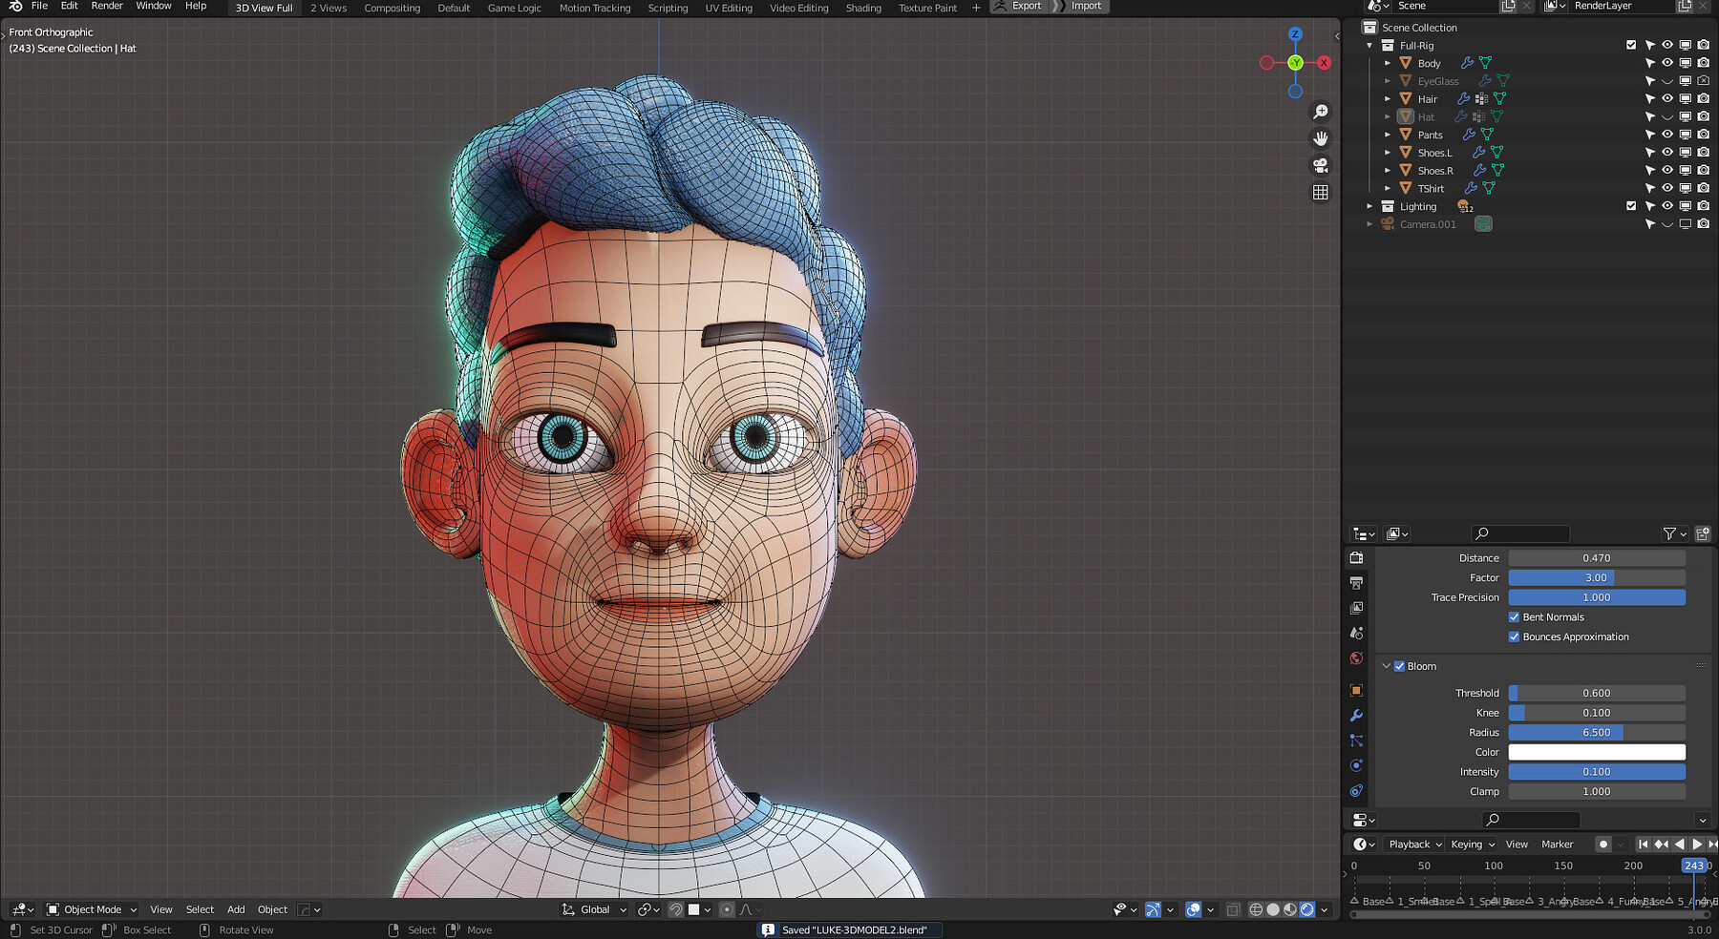Disable the Bloom checkbox
Viewport: 1719px width, 939px height.
point(1399,666)
